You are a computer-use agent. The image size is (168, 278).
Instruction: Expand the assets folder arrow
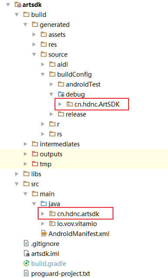tap(34, 34)
